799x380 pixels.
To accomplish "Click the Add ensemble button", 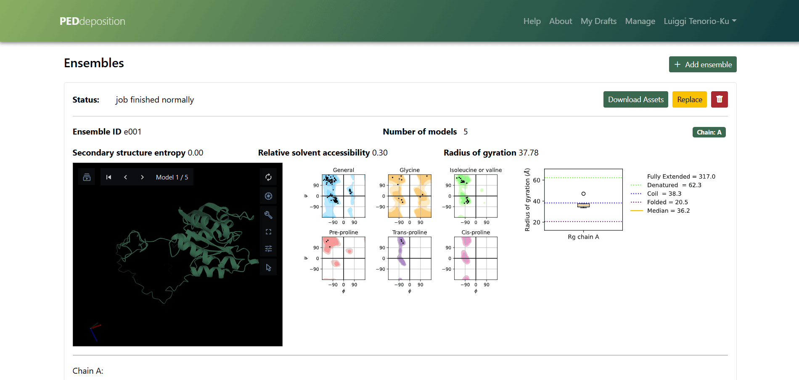I will [702, 64].
